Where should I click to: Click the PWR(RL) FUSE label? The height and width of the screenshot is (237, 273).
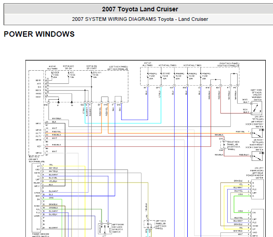(x=193, y=76)
